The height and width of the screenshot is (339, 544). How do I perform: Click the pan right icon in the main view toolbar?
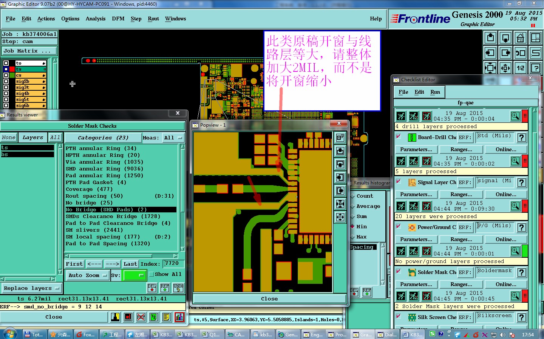pyautogui.click(x=505, y=53)
